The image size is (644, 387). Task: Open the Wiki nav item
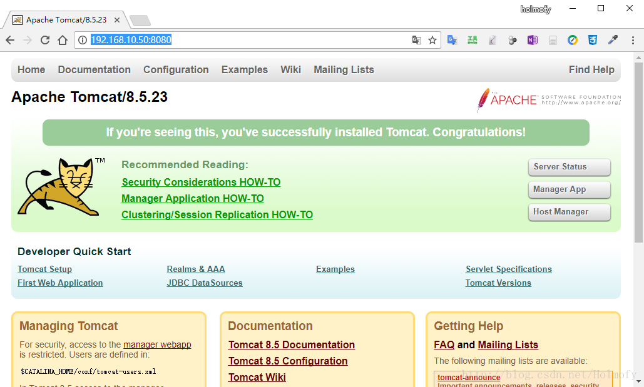[291, 70]
